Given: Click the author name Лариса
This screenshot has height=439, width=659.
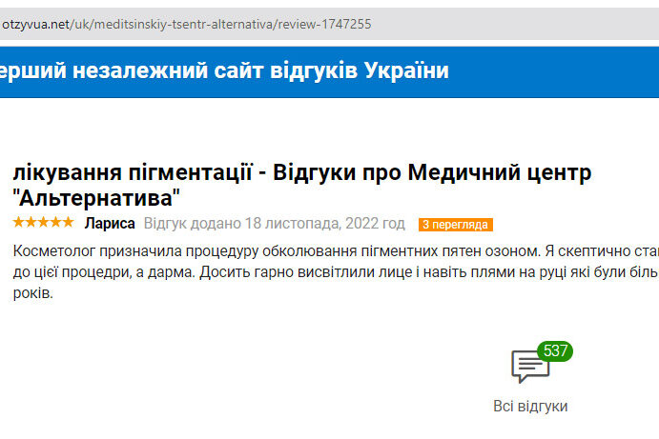Looking at the screenshot, I should pyautogui.click(x=111, y=224).
